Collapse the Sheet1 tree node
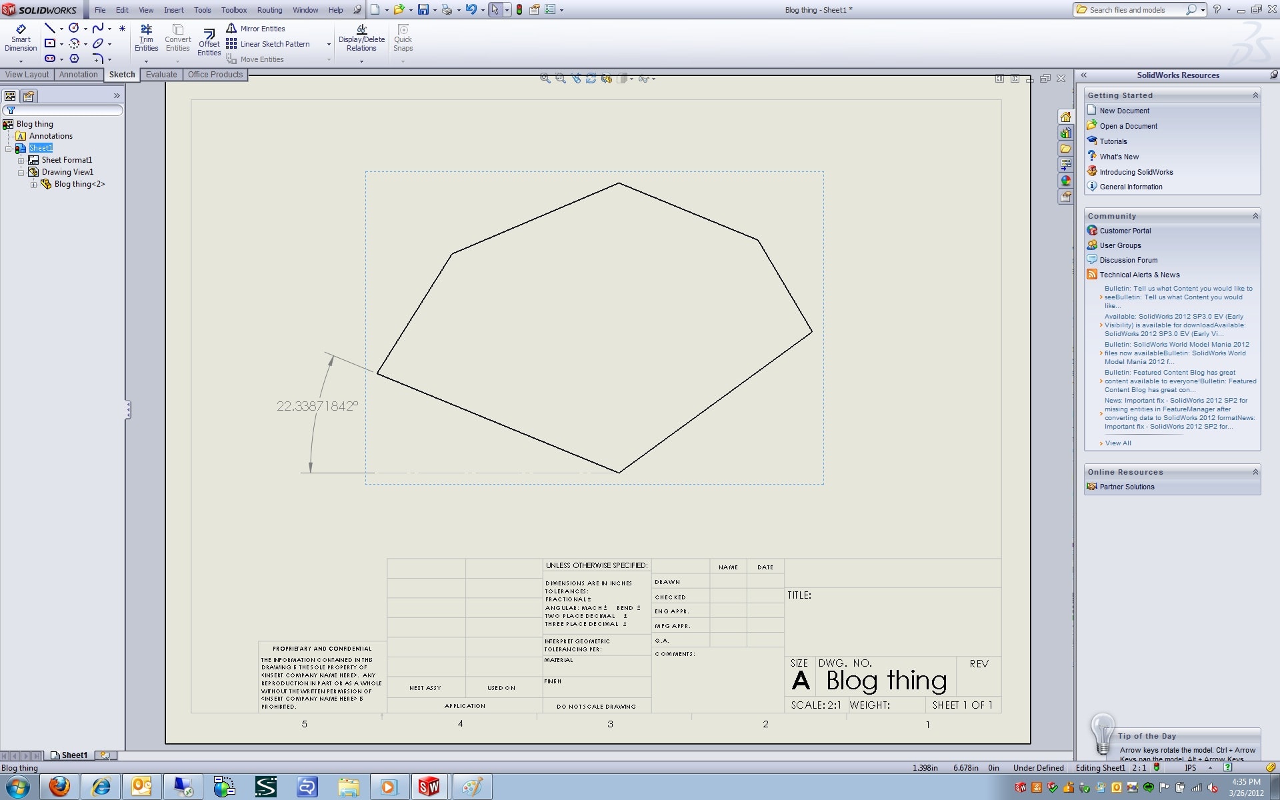This screenshot has height=800, width=1280. click(9, 148)
